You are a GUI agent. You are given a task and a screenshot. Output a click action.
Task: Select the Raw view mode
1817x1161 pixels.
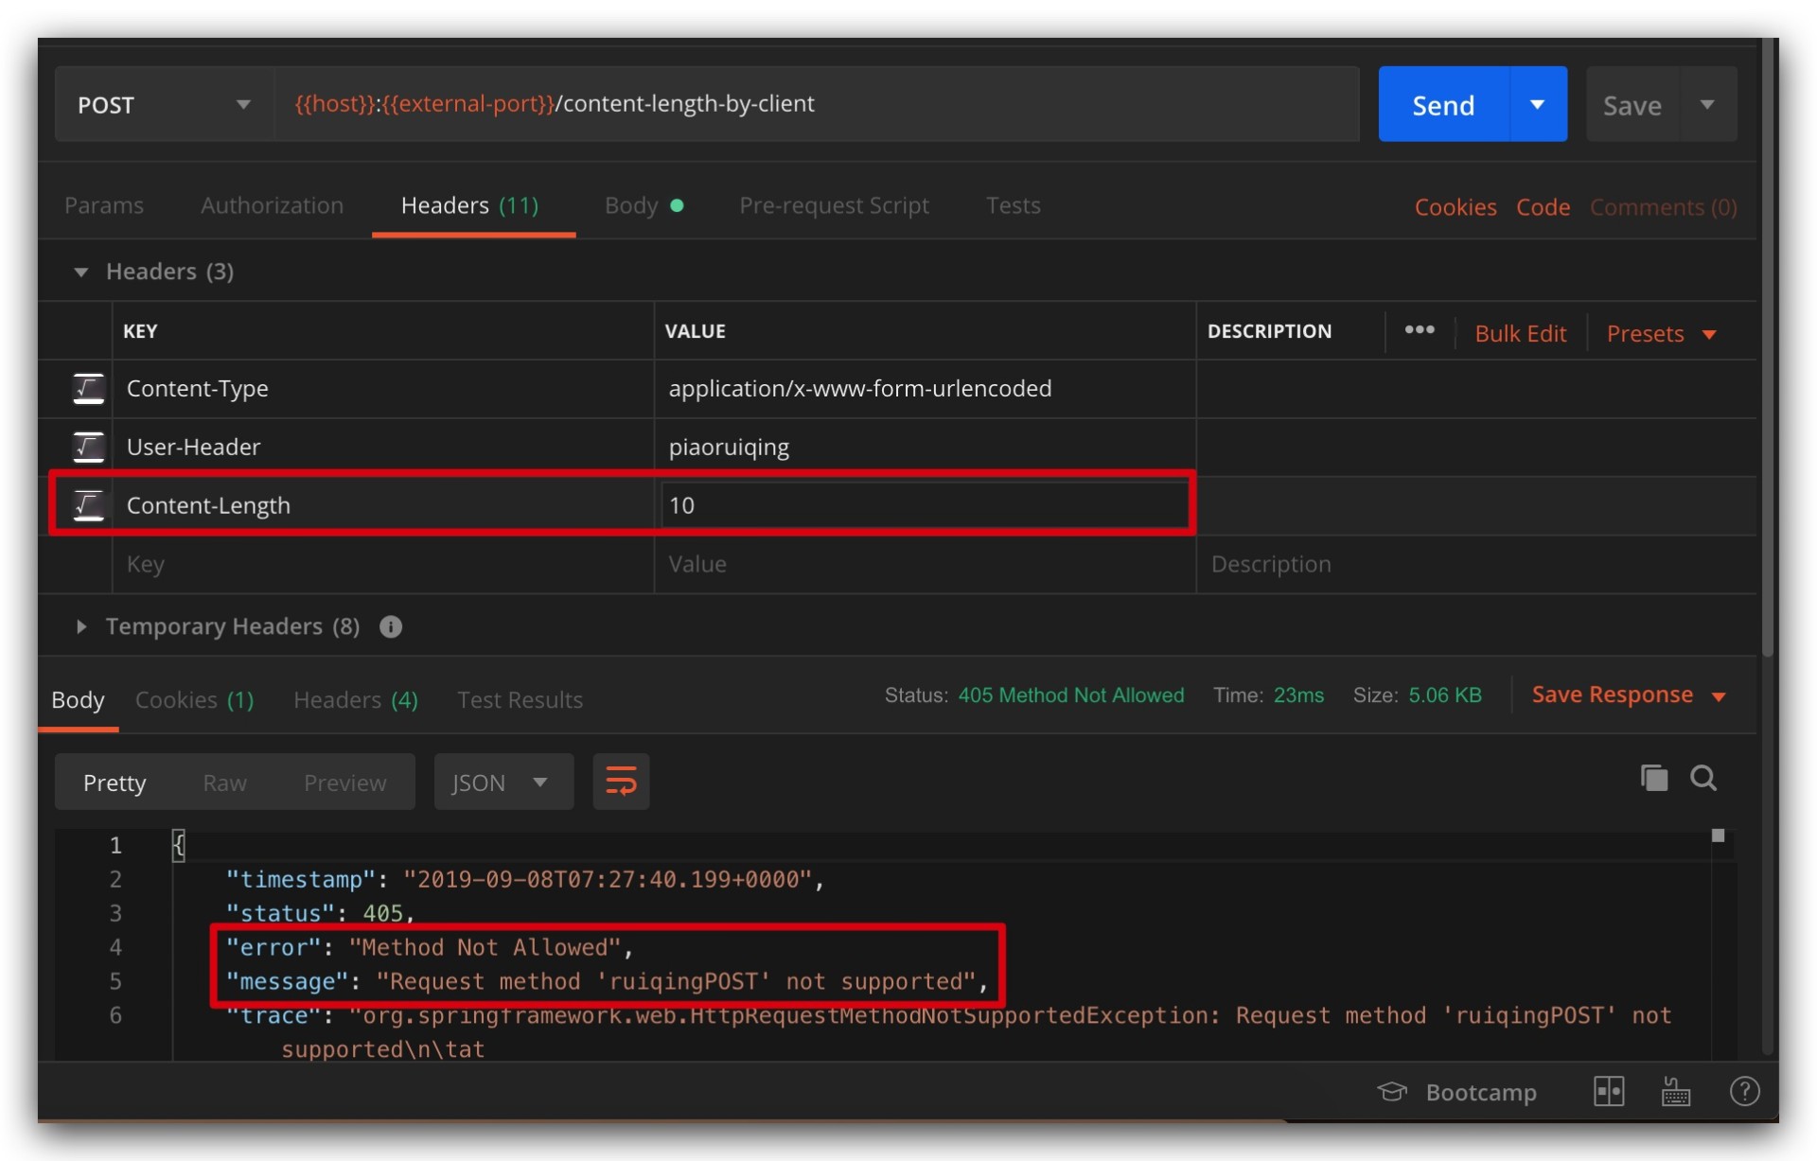pyautogui.click(x=224, y=783)
